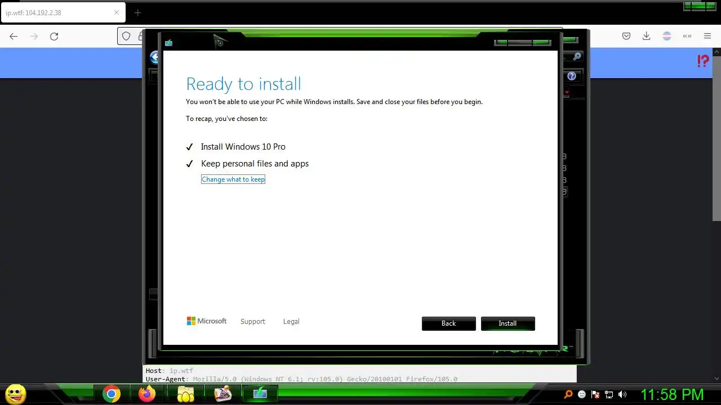The image size is (721, 405).
Task: Click the Install Windows 10 Pro text
Action: (x=243, y=147)
